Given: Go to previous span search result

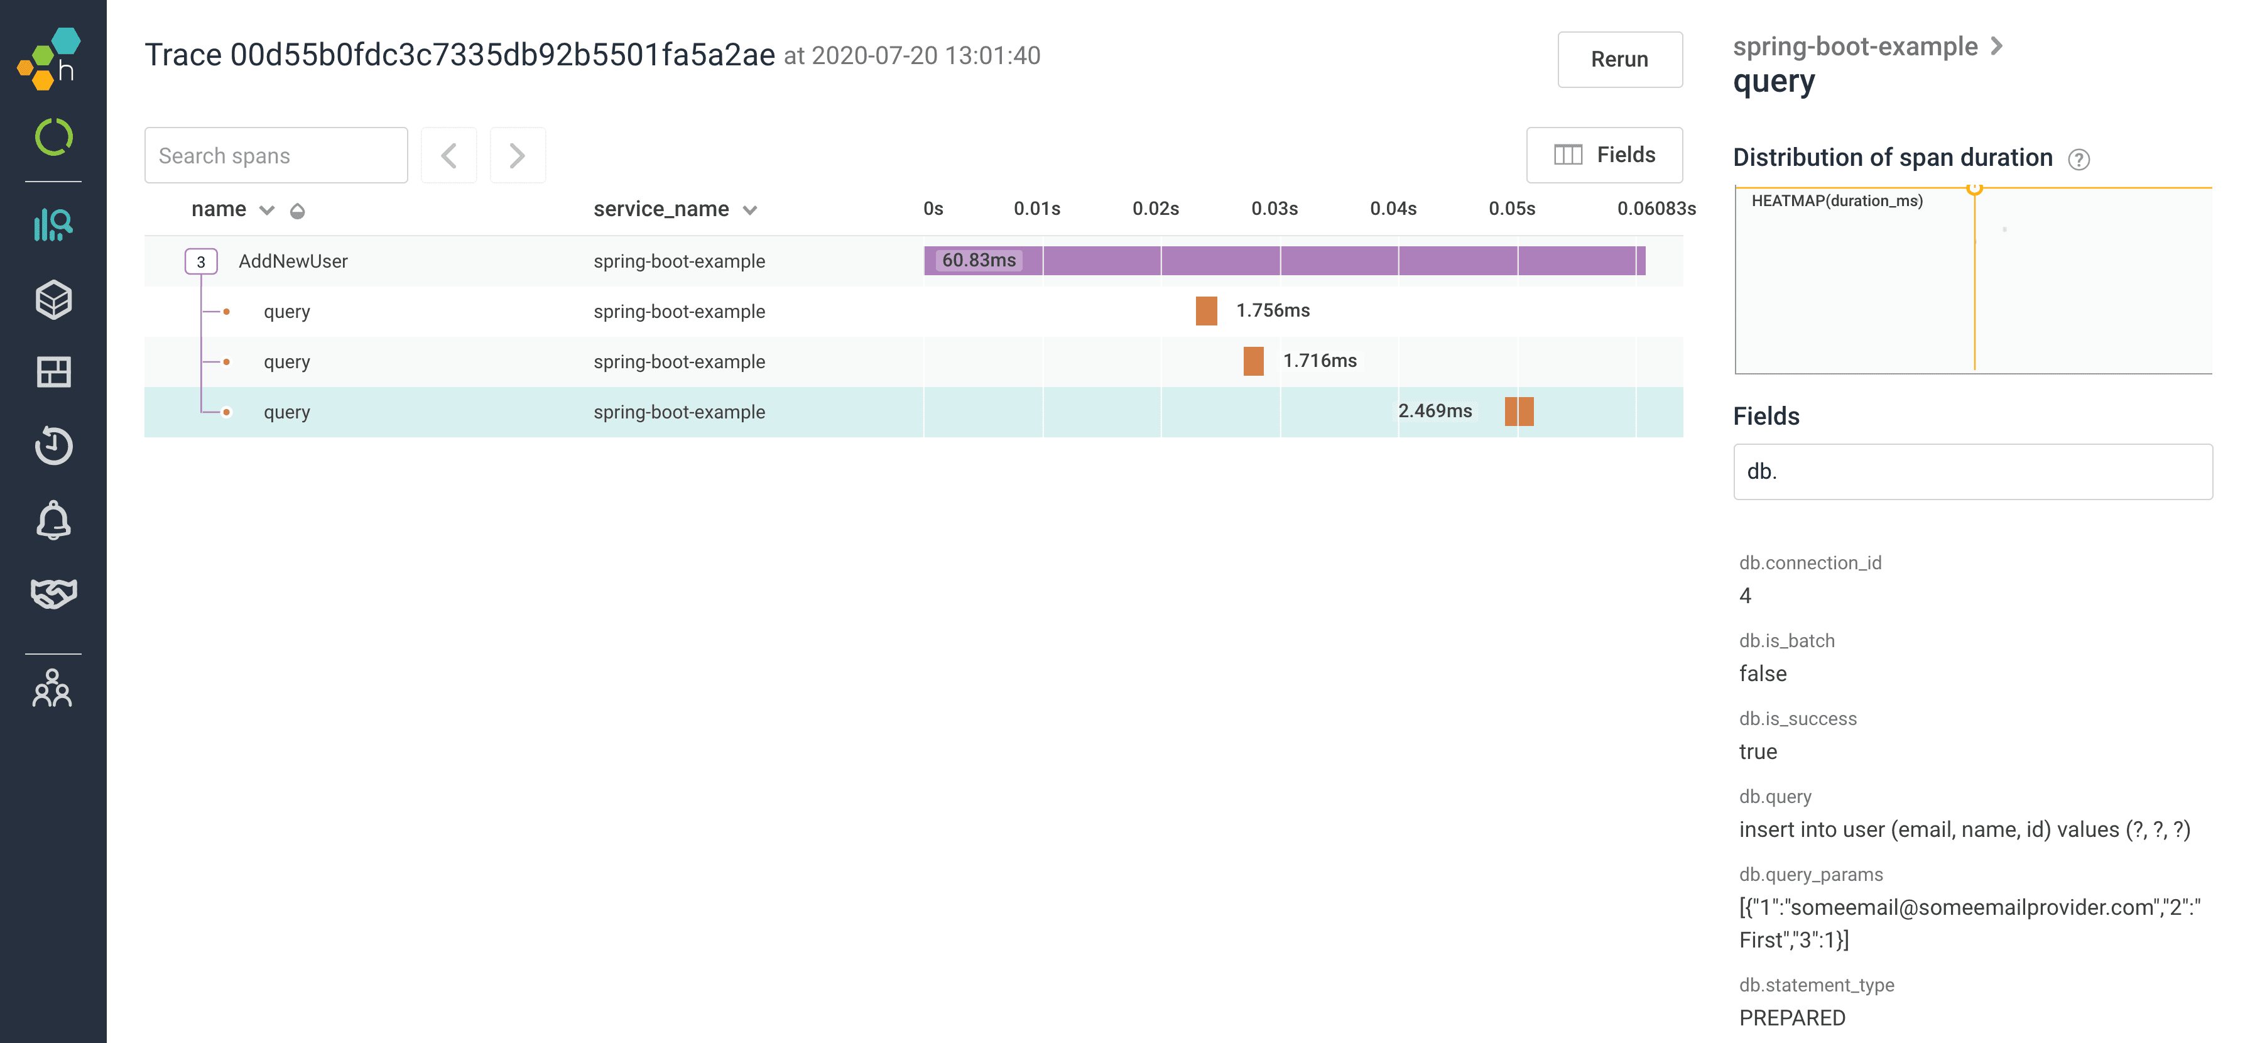Looking at the screenshot, I should point(449,155).
